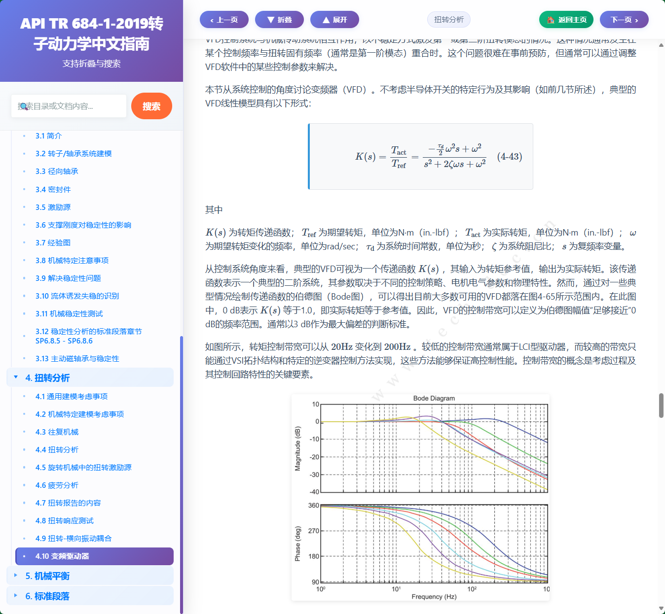The image size is (665, 614).
Task: Click the 搜索 search button
Action: click(x=151, y=106)
